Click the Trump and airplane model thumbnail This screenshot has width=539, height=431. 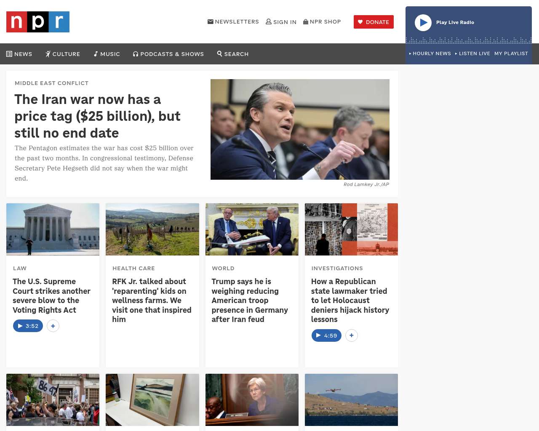click(252, 229)
